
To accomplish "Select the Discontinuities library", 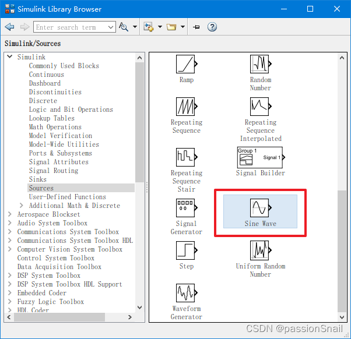I will [x=55, y=92].
